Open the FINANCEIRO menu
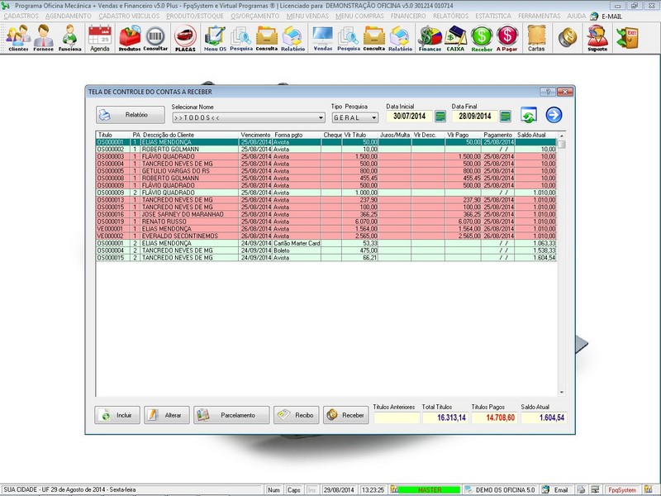The image size is (661, 496). [413, 16]
